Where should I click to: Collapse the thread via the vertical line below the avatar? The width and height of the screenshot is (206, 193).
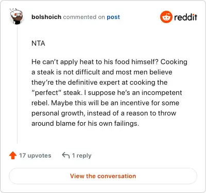pos(17,84)
